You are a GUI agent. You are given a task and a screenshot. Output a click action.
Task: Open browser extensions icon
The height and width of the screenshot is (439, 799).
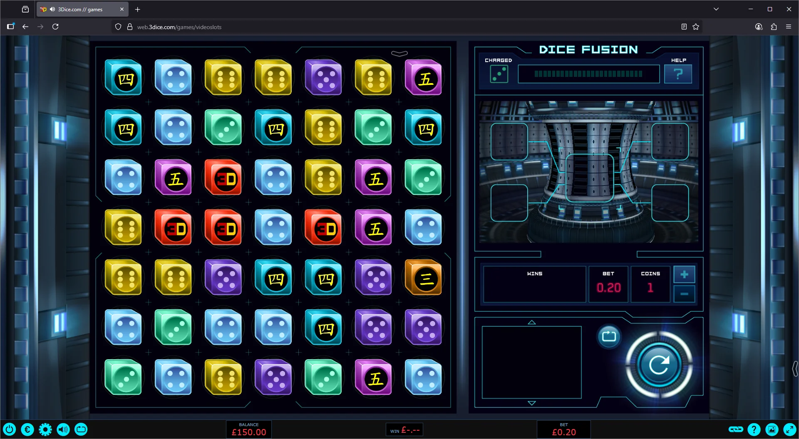pos(774,27)
